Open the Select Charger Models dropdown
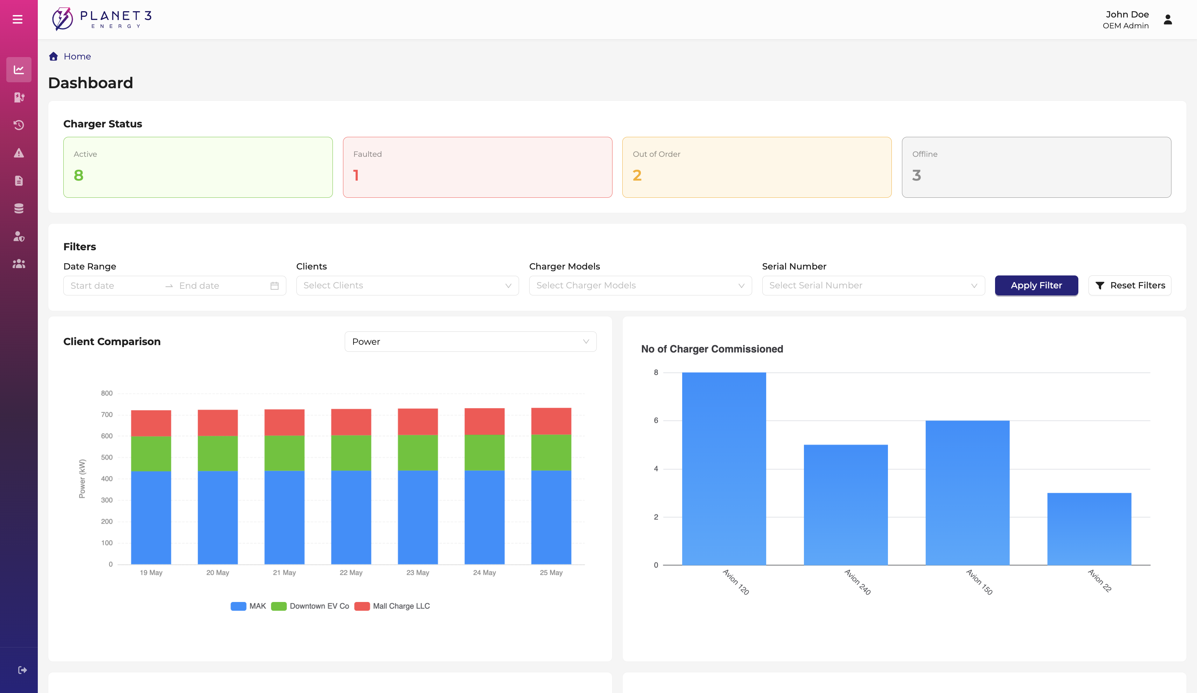The width and height of the screenshot is (1197, 693). coord(640,286)
